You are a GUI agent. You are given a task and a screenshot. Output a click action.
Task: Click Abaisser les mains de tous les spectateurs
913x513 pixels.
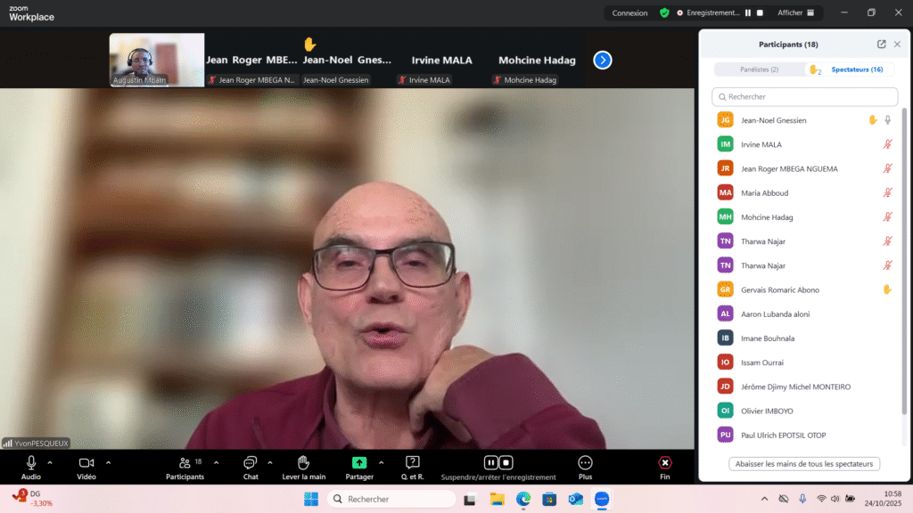804,464
